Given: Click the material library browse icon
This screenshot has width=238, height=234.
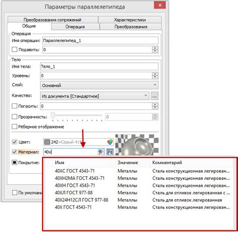Looking at the screenshot, I should pyautogui.click(x=101, y=152).
